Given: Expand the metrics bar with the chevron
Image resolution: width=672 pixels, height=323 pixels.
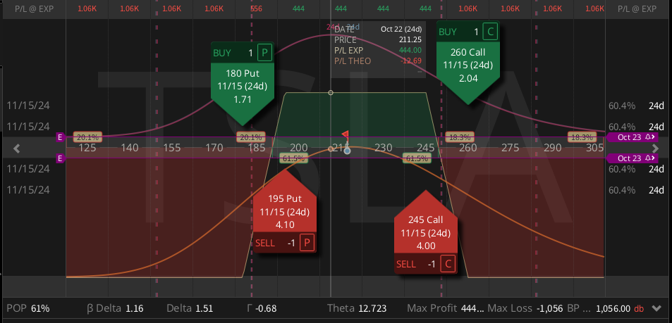Looking at the screenshot, I should 656,308.
